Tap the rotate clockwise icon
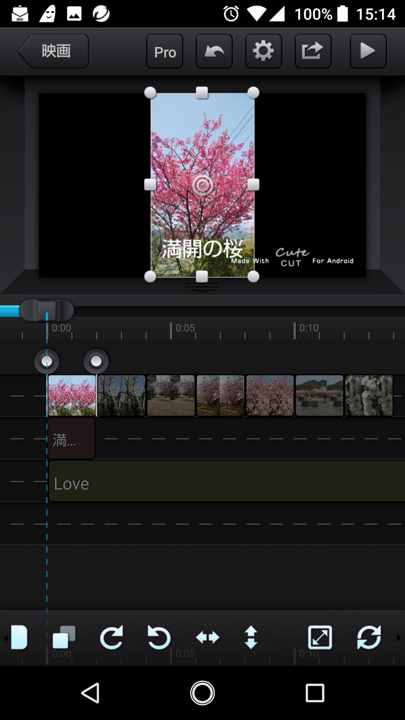Viewport: 405px width, 720px height. click(x=111, y=638)
